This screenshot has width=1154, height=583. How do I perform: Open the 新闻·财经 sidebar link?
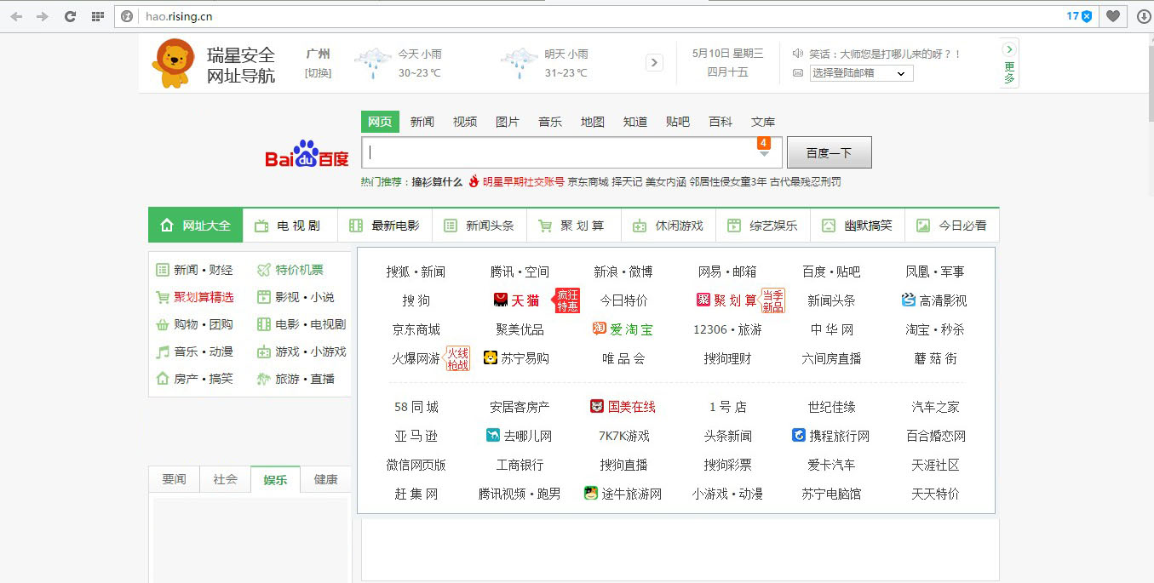pos(203,270)
